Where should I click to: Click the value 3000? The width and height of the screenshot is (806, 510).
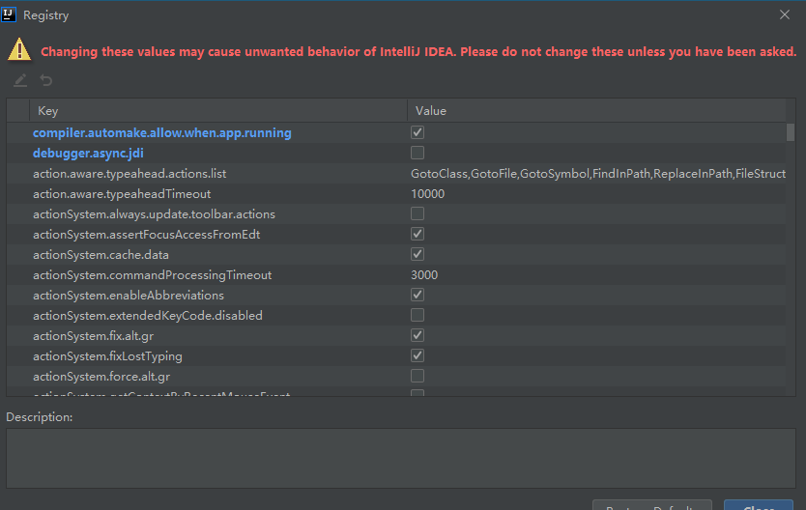tap(424, 274)
